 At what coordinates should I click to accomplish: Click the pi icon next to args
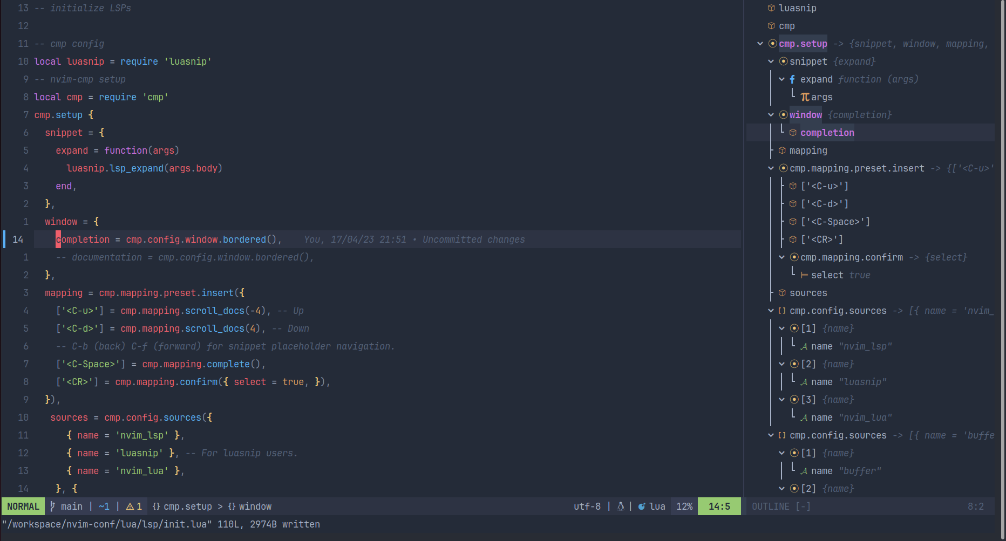pos(805,97)
